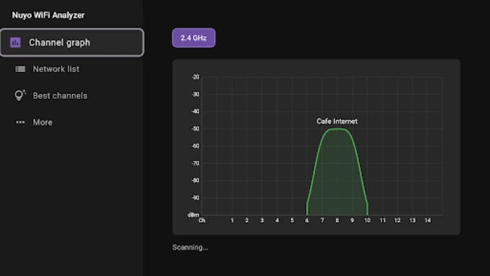Click the More three-dots icon
This screenshot has height=276, width=490.
20,123
